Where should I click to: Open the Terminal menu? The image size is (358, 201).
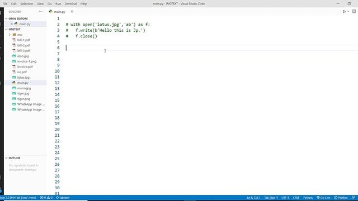coord(71,4)
